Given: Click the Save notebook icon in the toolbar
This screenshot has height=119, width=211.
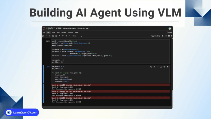Looking at the screenshot, I should (x=43, y=36).
